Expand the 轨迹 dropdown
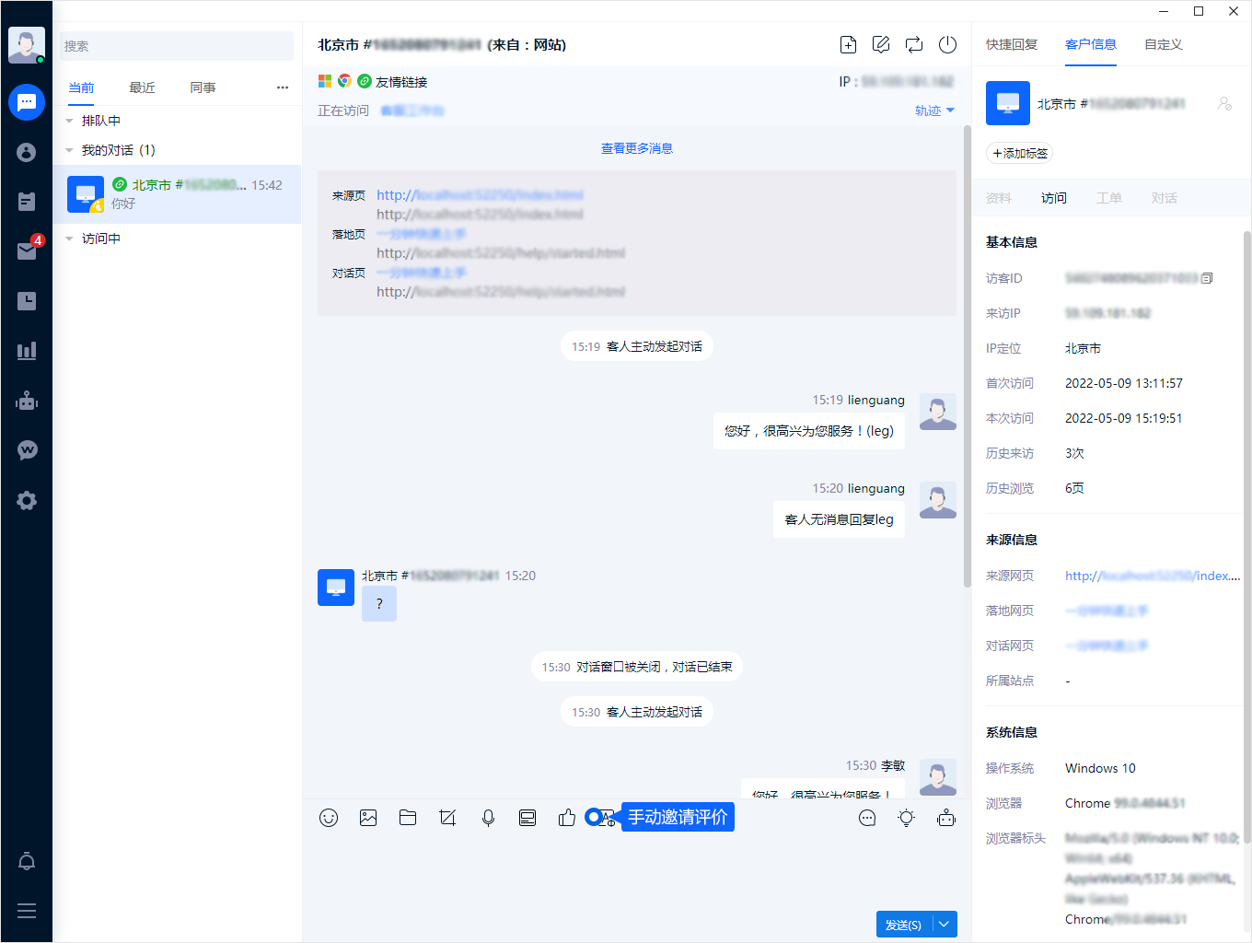The height and width of the screenshot is (943, 1252). click(x=934, y=111)
